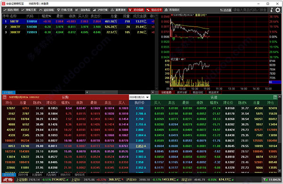Open the expiry month dropdown 2020年3月
Viewport: 283px width, 184px height.
tap(140, 97)
